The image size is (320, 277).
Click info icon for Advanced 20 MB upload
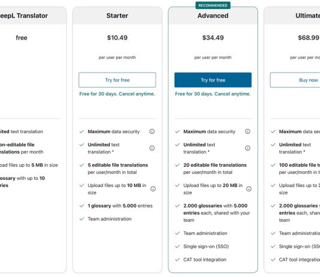[x=249, y=189]
